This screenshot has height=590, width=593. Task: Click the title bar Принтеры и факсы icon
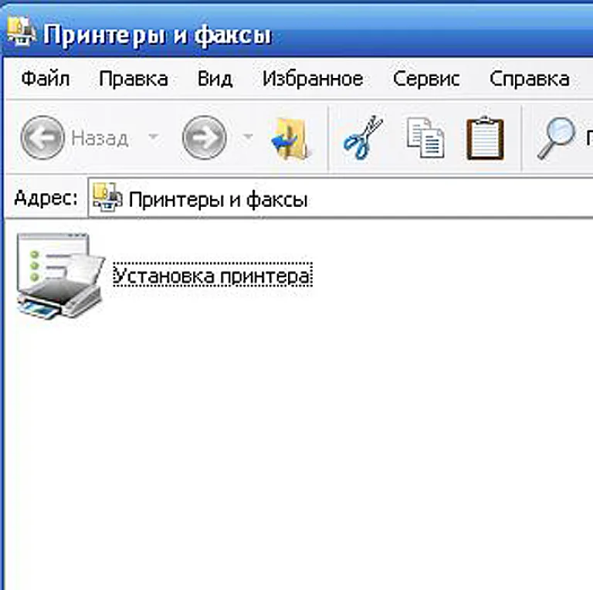click(x=22, y=32)
